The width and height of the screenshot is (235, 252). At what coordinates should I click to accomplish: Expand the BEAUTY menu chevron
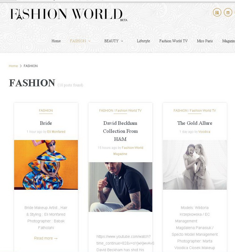tap(122, 41)
